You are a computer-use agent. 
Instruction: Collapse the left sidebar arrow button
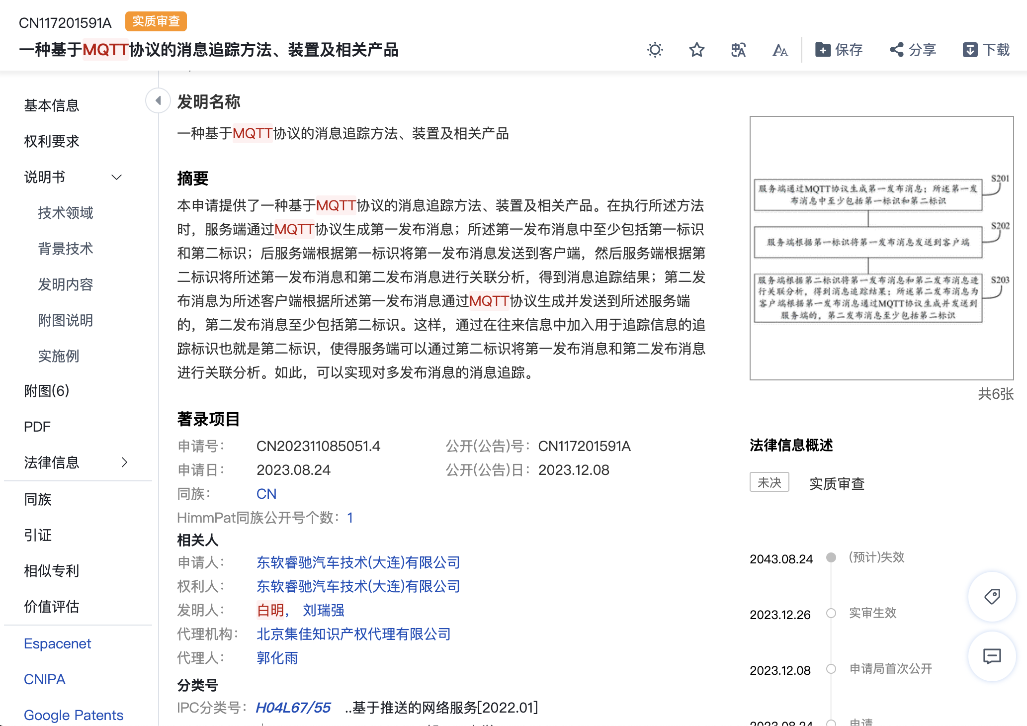(x=158, y=100)
